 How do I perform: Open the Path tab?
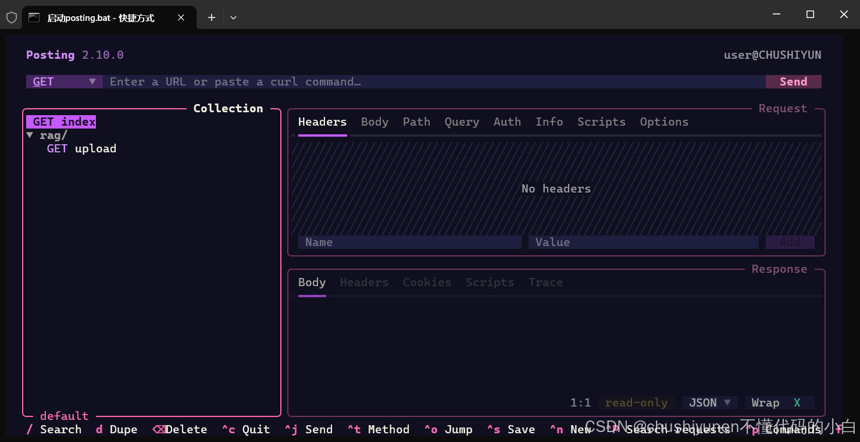click(x=416, y=122)
